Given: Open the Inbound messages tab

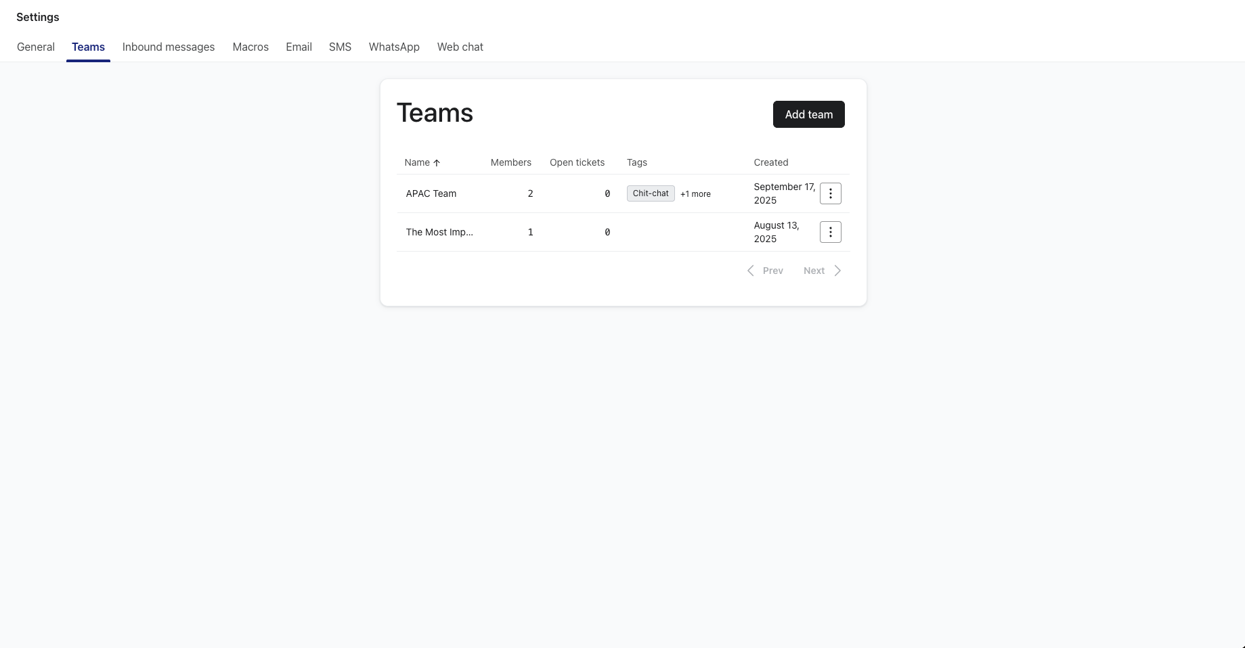Looking at the screenshot, I should (169, 47).
